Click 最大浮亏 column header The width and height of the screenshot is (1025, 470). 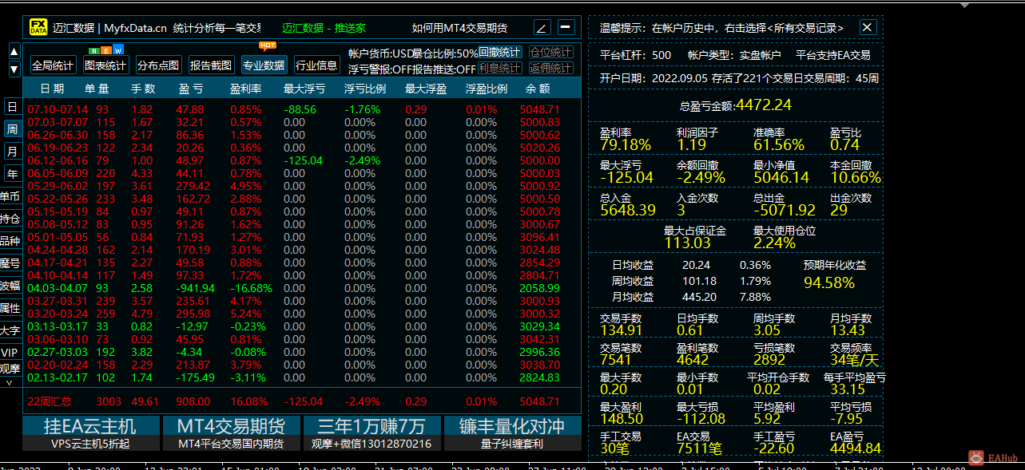(x=304, y=89)
